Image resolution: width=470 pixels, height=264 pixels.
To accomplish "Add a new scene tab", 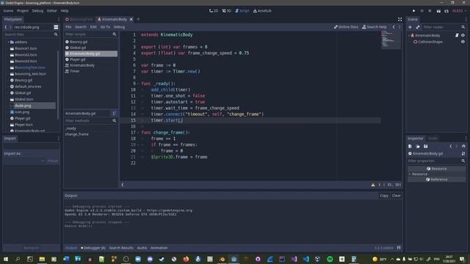I will 138,20.
